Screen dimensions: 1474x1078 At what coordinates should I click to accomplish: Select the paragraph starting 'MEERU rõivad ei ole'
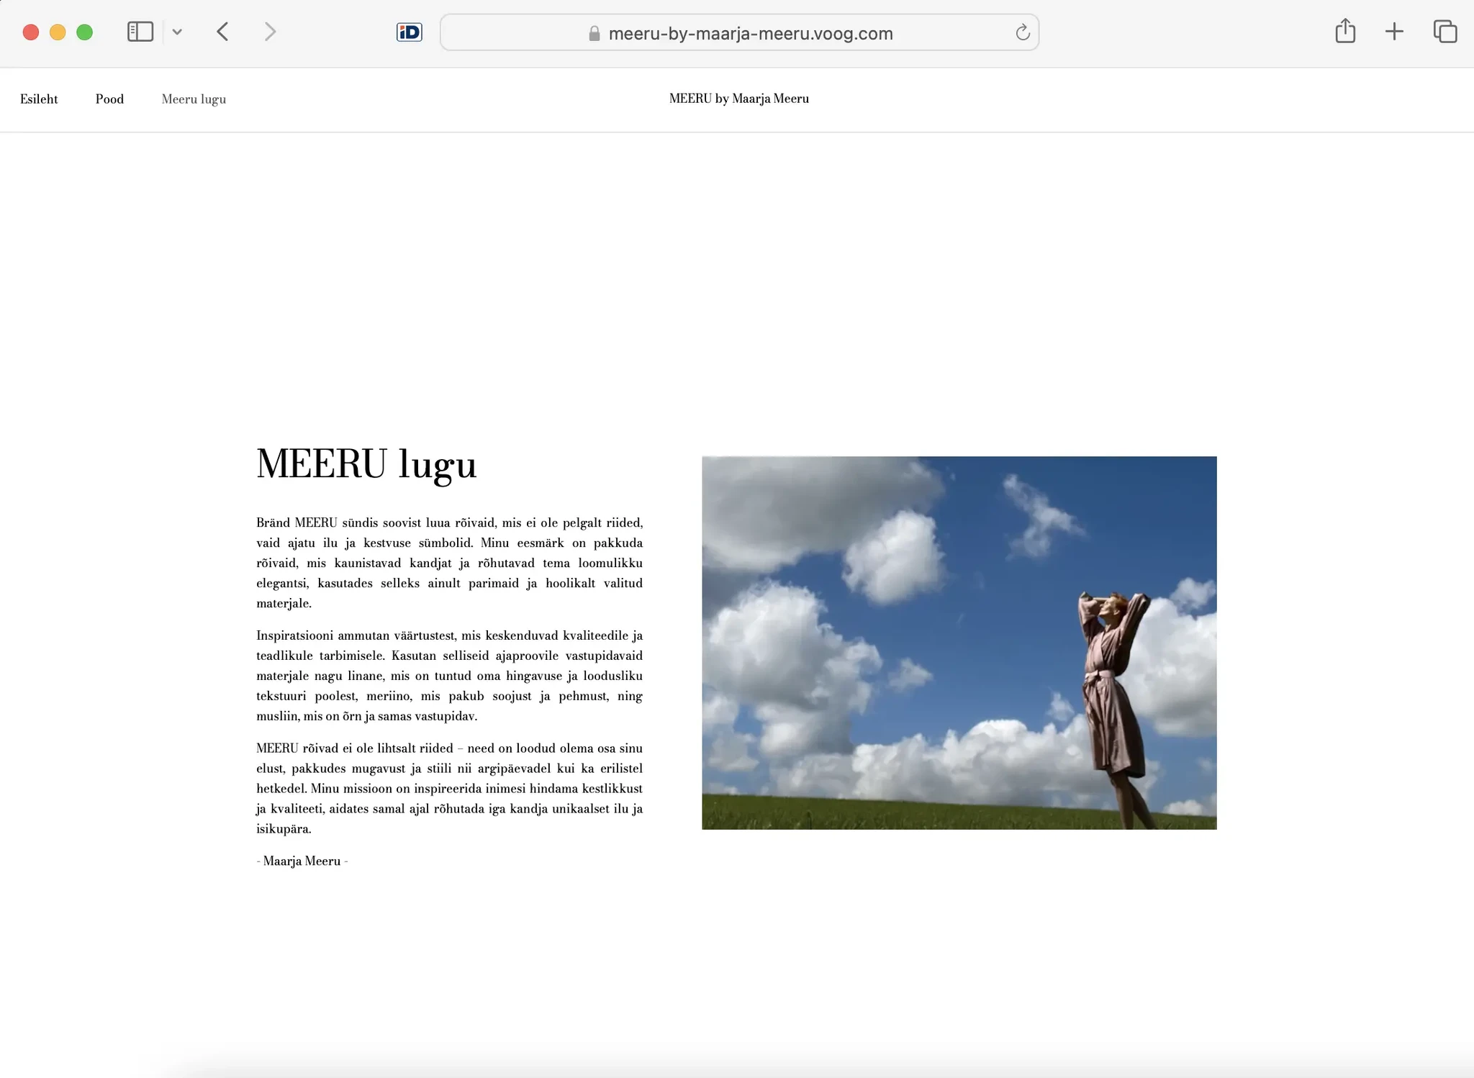click(449, 789)
